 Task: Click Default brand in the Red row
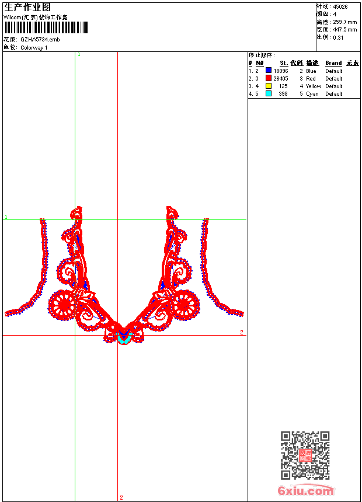tap(334, 78)
